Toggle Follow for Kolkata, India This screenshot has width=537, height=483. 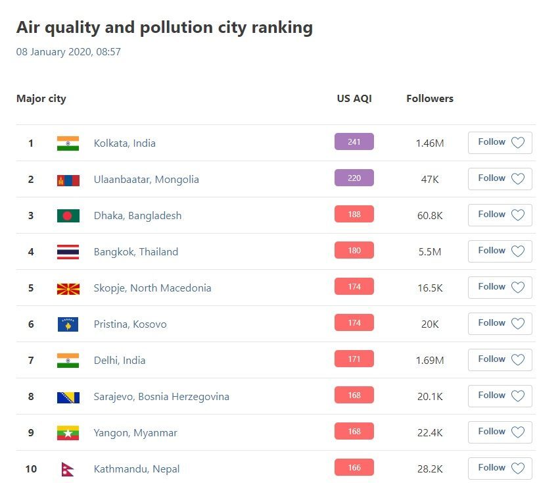click(500, 143)
